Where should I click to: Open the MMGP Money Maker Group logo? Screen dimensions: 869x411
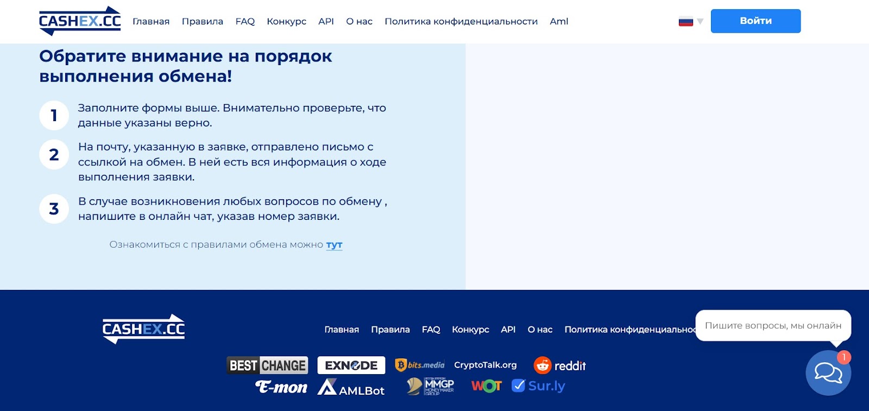430,386
